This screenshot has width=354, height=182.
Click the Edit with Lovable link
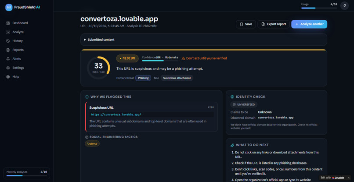332,178
